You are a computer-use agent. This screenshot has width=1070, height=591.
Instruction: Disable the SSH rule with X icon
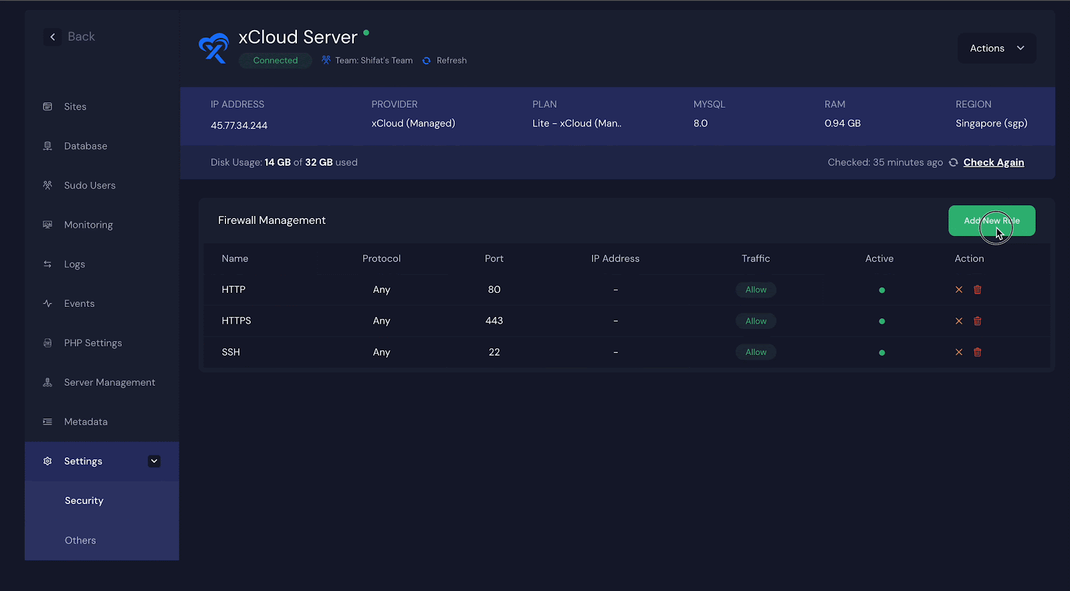coord(959,352)
